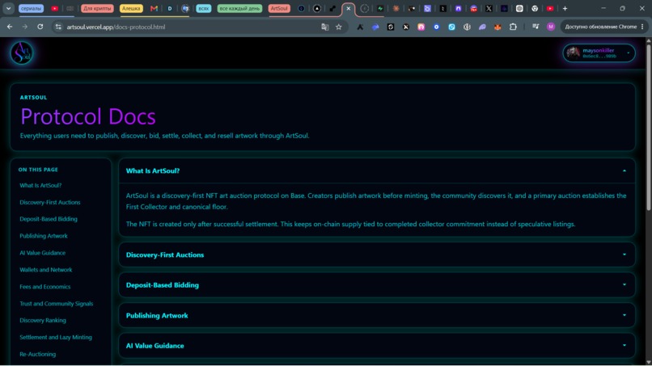
Task: Open the 'сериалы' tab group
Action: click(x=32, y=8)
